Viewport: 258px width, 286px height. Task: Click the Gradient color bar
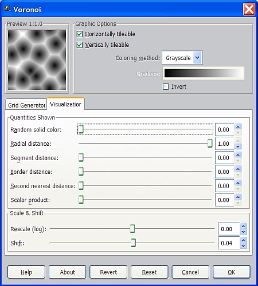[204, 73]
